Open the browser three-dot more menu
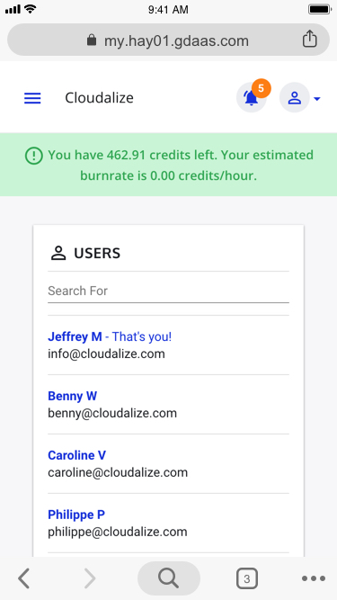337x600 pixels. coord(314,578)
